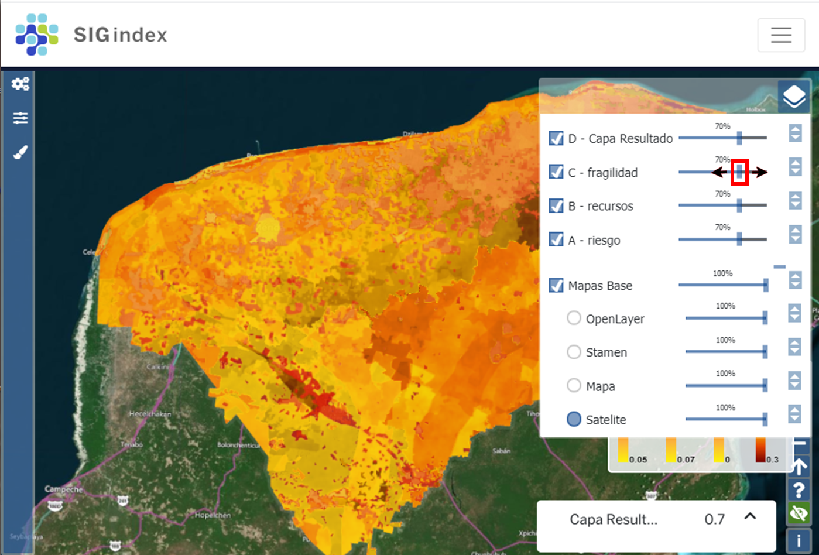819x555 pixels.
Task: Click the SIGindex logo
Action: pos(92,35)
